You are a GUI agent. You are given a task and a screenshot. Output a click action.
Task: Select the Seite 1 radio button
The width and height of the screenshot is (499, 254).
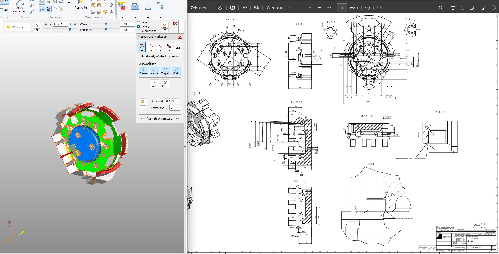pos(139,23)
